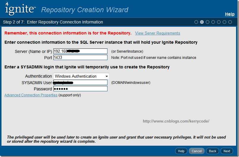Click the third step indicator circle
The height and width of the screenshot is (157, 239).
coord(208,22)
